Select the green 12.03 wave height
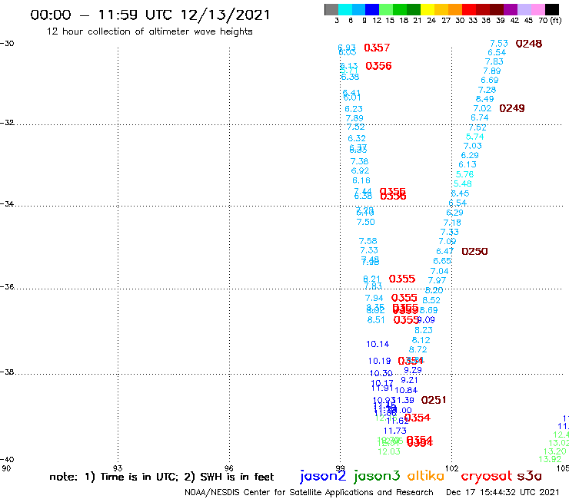This screenshot has height=499, width=569. click(x=389, y=451)
